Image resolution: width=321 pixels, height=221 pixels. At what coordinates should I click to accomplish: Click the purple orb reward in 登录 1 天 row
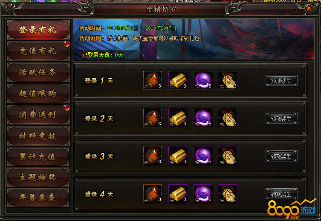pos(203,80)
